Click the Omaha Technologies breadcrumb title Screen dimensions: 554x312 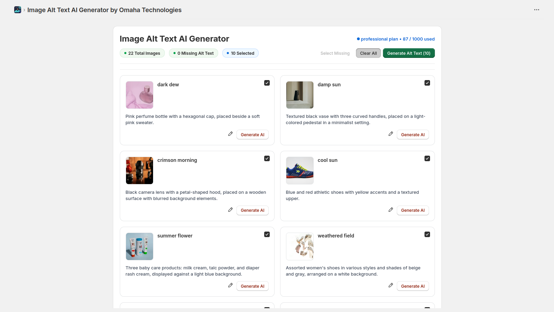pyautogui.click(x=104, y=10)
